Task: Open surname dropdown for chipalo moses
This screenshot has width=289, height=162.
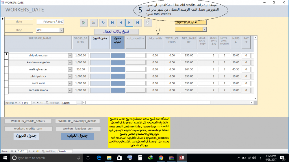Action: point(70,56)
